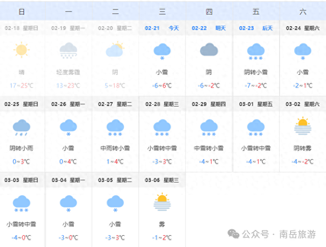Select the 六 weekday column header
326x247 pixels.
coord(303,11)
